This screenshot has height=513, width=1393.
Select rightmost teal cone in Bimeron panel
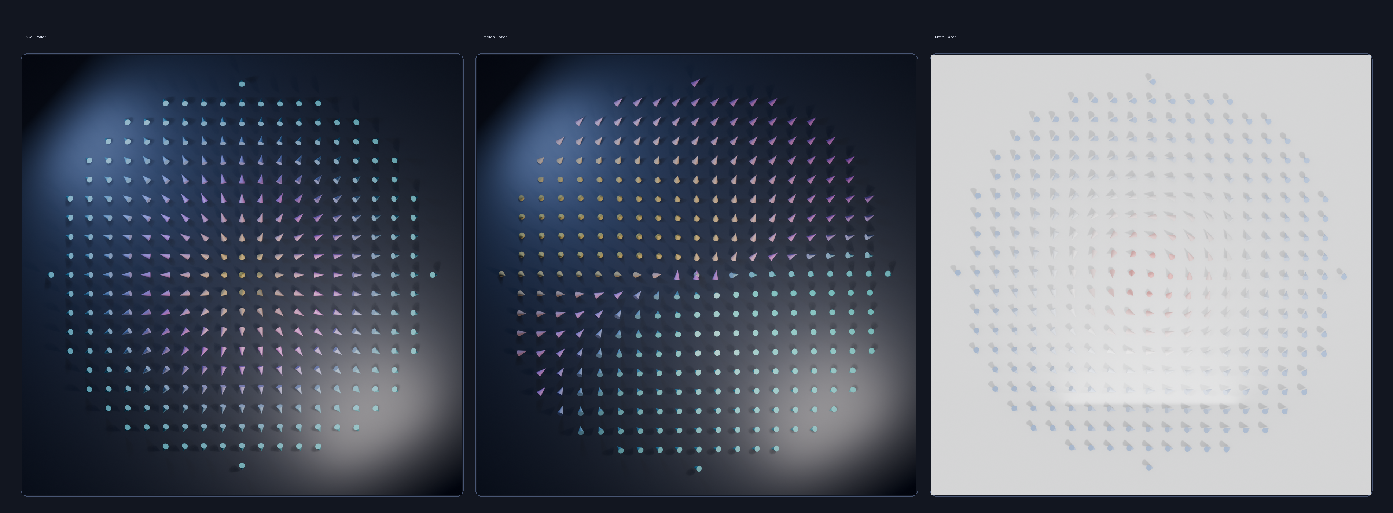888,274
